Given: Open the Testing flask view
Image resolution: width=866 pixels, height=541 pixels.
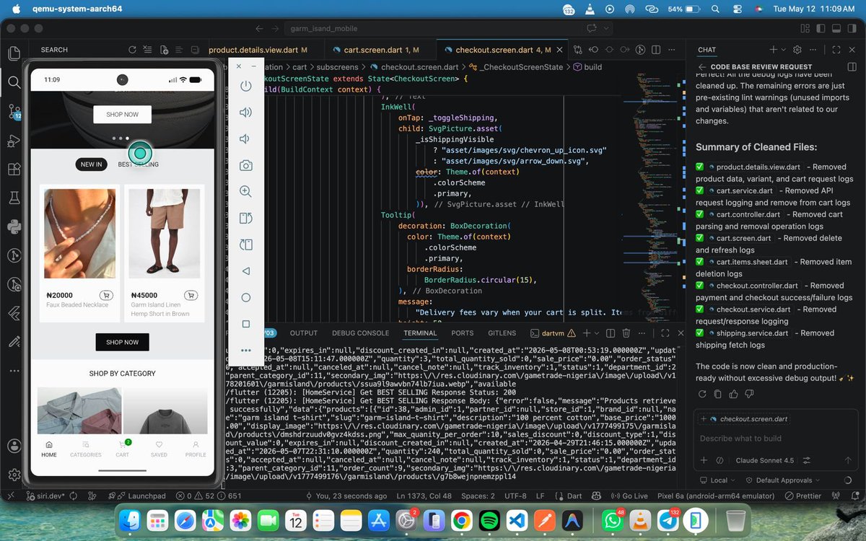Looking at the screenshot, I should pyautogui.click(x=14, y=198).
